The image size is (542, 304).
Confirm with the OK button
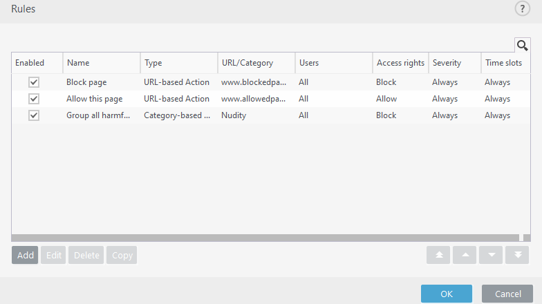point(447,294)
